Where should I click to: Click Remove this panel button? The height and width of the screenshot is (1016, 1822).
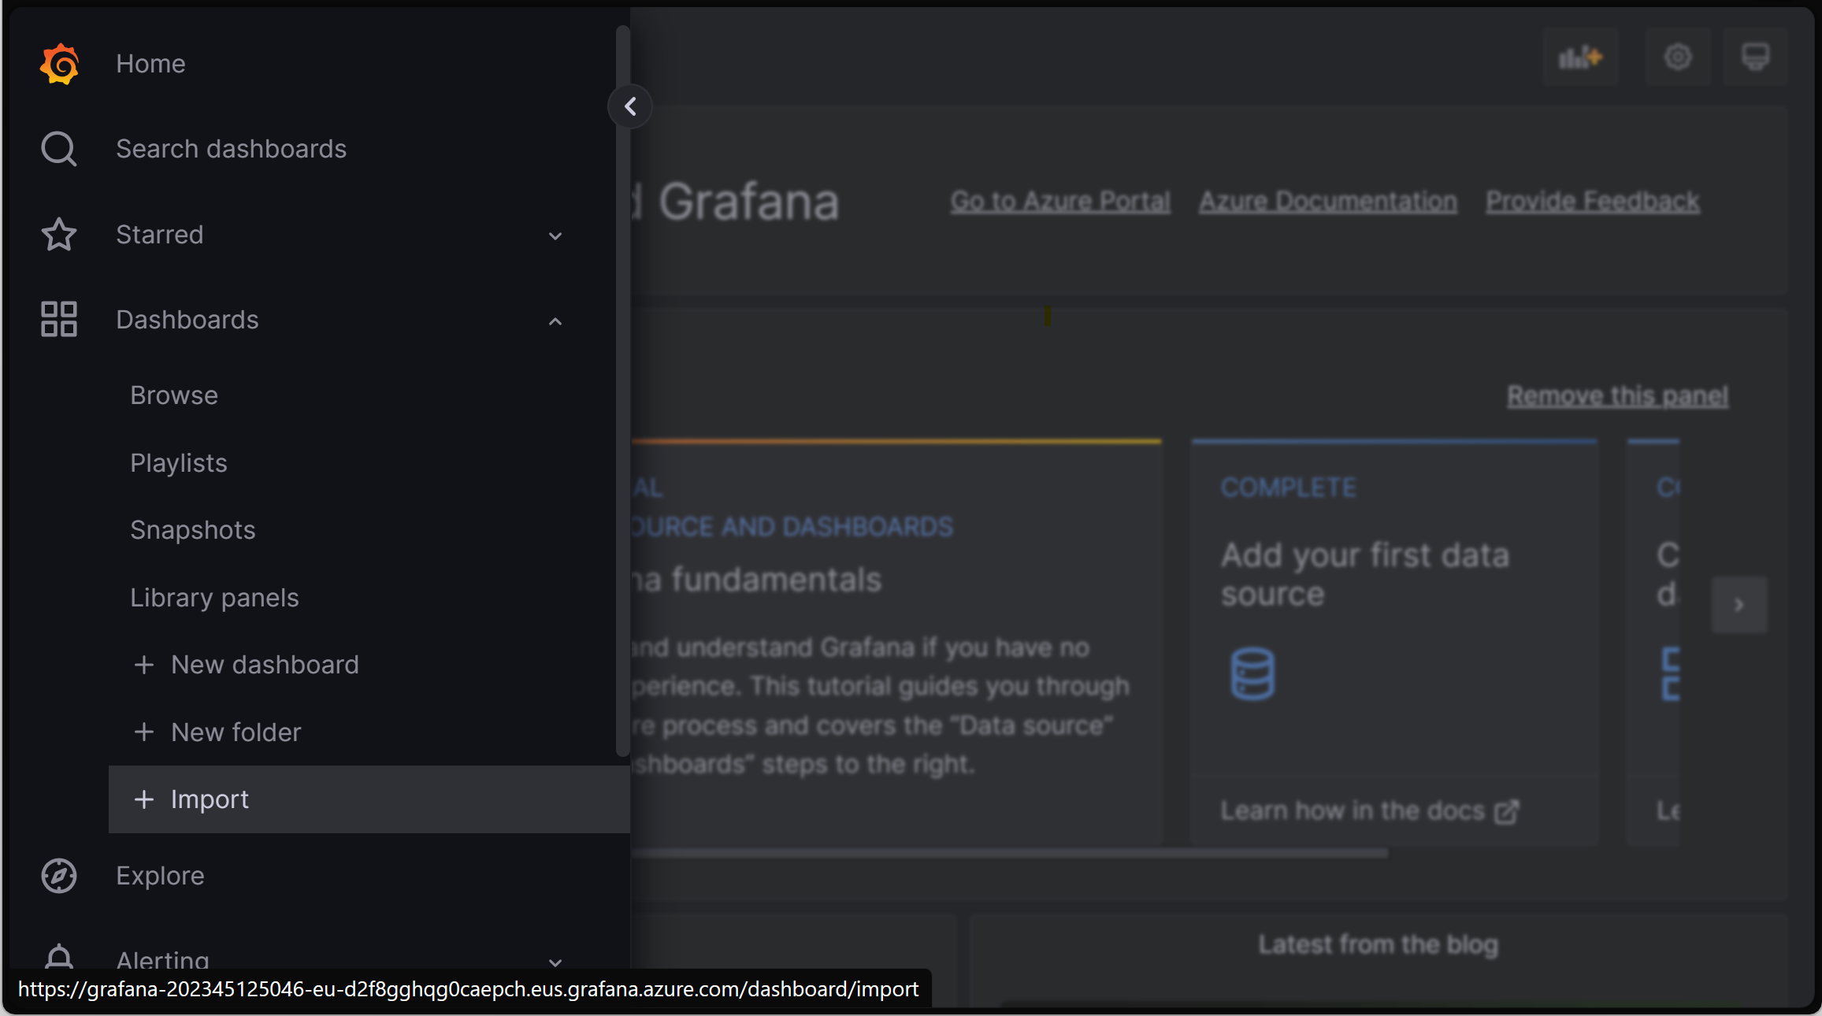[1616, 395]
